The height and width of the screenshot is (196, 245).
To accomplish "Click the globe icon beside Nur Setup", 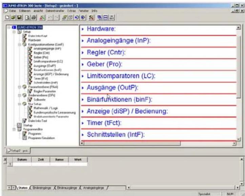I will tap(24, 104).
